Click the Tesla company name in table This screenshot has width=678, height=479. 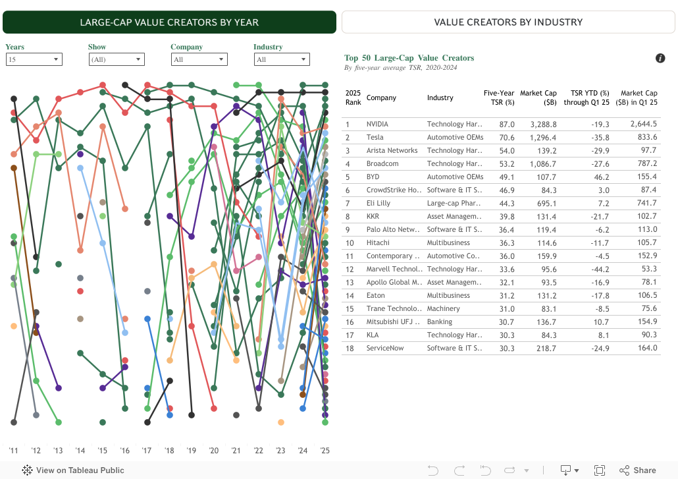click(x=375, y=137)
